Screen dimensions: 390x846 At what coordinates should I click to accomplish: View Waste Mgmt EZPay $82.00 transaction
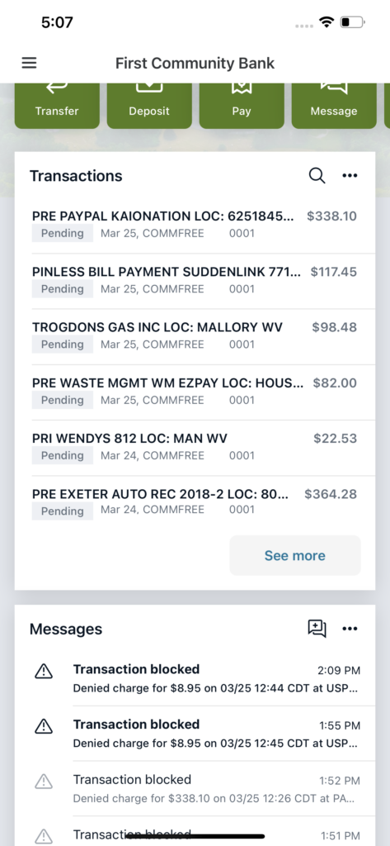[x=195, y=392]
